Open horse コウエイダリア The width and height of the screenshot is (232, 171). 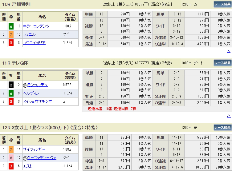pyautogui.click(x=34, y=43)
